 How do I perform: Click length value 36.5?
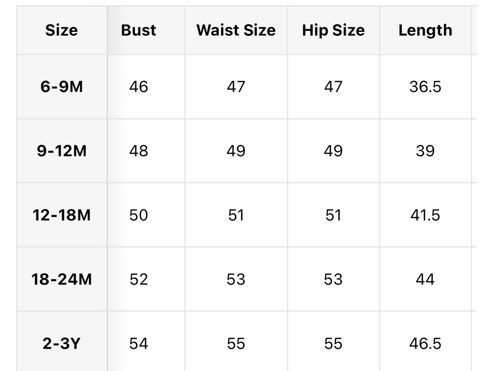click(x=425, y=87)
